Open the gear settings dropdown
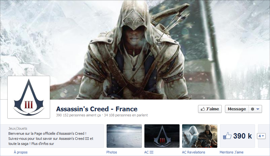270x156 pixels. [255, 109]
